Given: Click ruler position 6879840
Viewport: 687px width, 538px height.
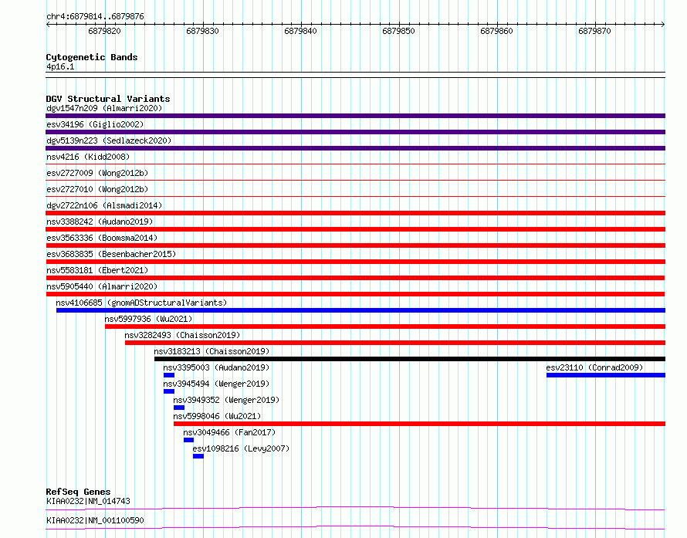Looking at the screenshot, I should [300, 31].
